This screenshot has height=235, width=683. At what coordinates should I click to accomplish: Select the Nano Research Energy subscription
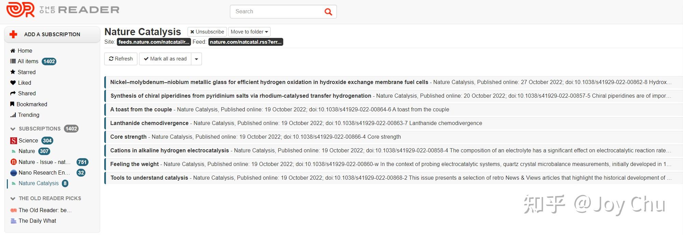pyautogui.click(x=44, y=172)
